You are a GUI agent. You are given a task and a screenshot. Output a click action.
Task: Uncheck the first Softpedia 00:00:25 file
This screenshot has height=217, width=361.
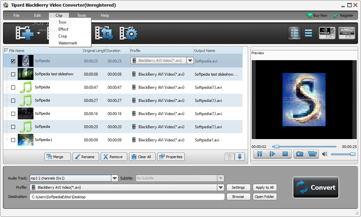click(x=13, y=61)
